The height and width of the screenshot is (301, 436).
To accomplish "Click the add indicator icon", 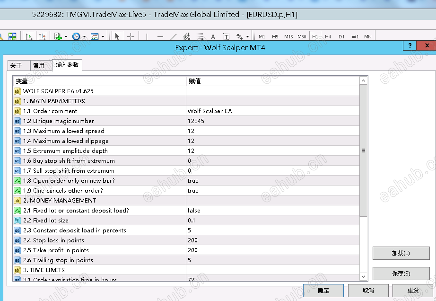I will click(58, 36).
